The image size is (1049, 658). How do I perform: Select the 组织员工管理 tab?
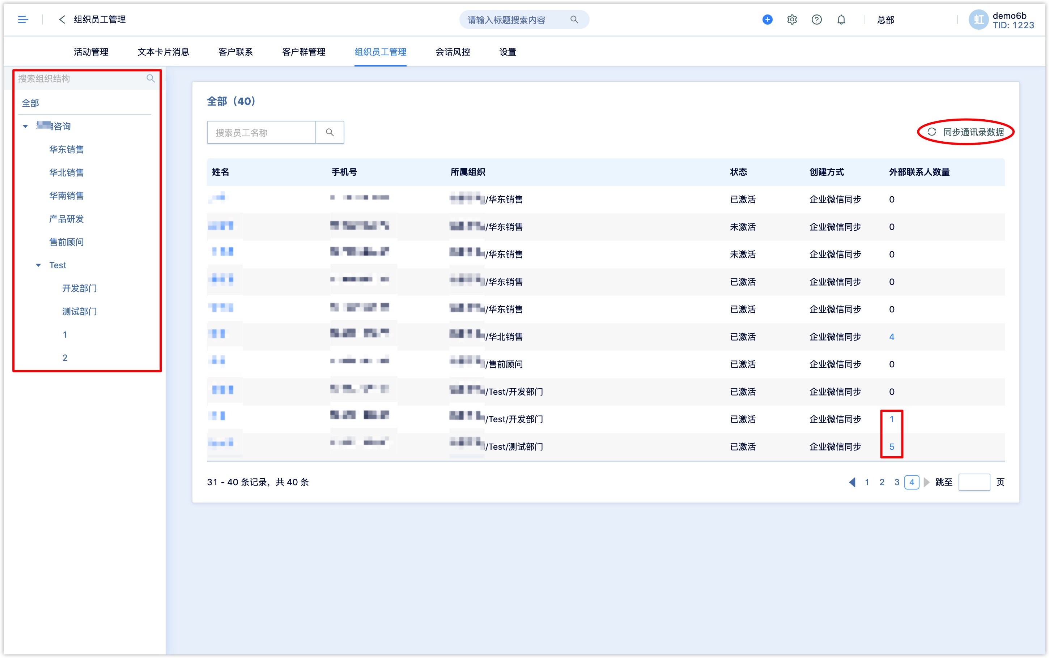coord(380,52)
